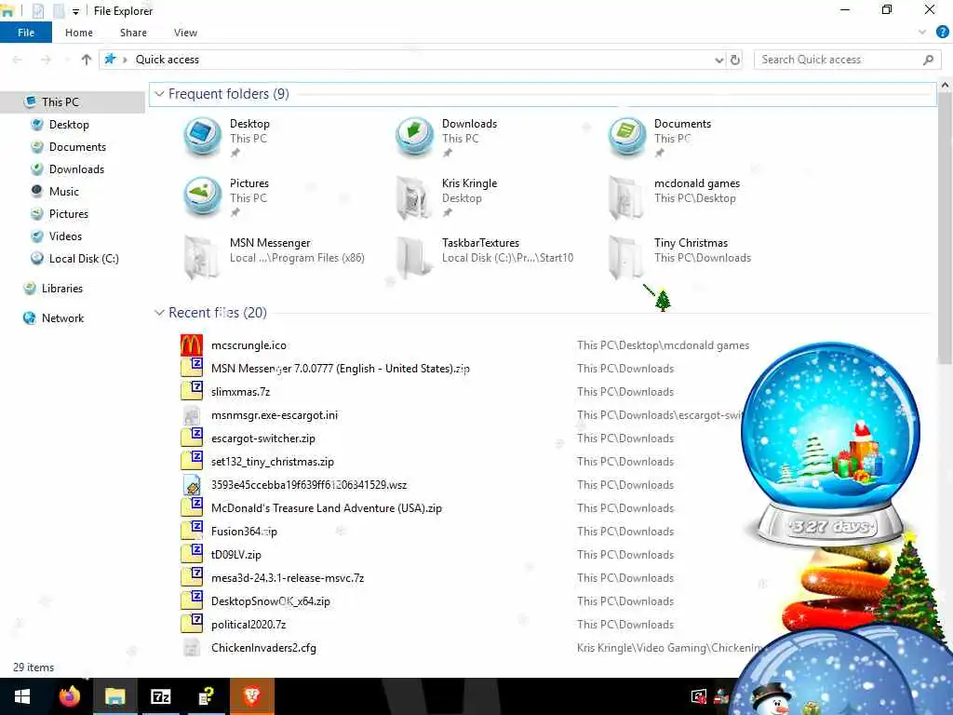Image resolution: width=953 pixels, height=715 pixels.
Task: Select This PC in the navigation pane
Action: point(60,102)
